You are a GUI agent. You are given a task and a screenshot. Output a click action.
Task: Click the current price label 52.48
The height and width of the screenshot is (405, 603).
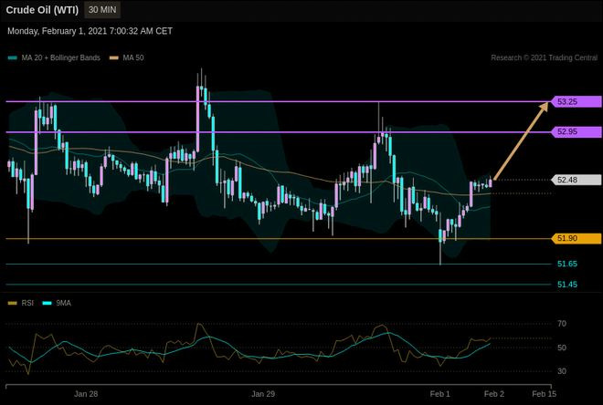pyautogui.click(x=577, y=180)
